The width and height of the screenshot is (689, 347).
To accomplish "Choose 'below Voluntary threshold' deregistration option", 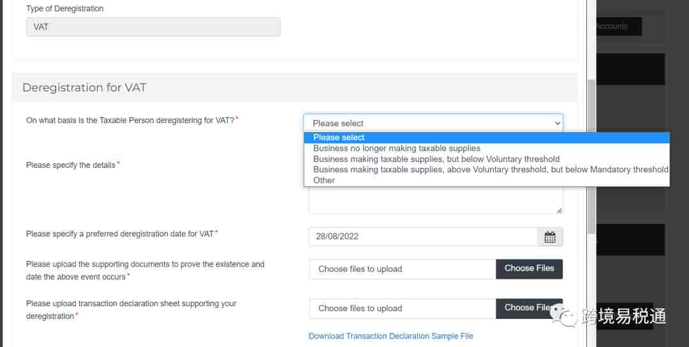I will tap(436, 159).
